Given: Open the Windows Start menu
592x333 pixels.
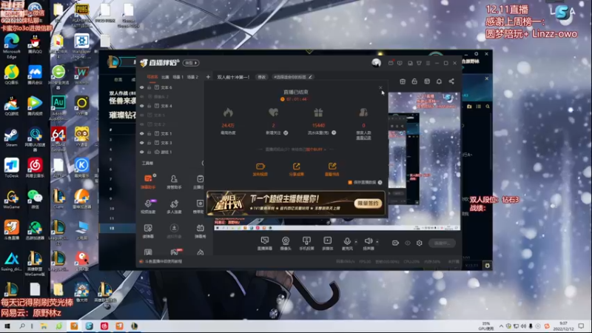Looking at the screenshot, I should coord(7,326).
